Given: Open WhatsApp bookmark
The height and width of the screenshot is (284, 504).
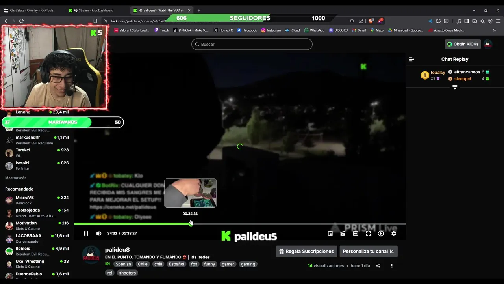Looking at the screenshot, I should pyautogui.click(x=314, y=30).
